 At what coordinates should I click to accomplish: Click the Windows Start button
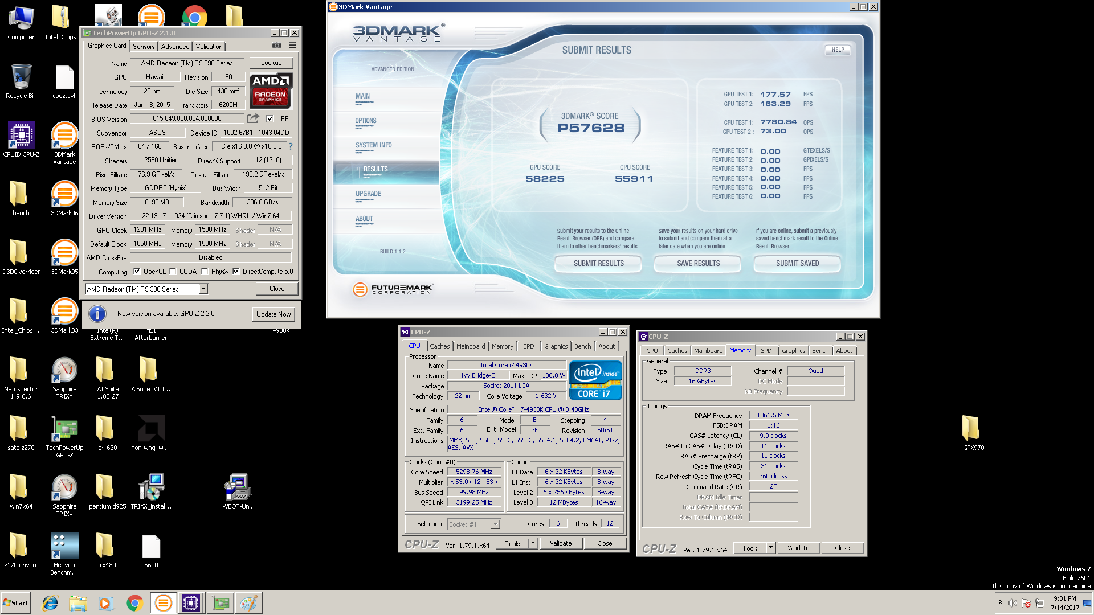point(15,603)
